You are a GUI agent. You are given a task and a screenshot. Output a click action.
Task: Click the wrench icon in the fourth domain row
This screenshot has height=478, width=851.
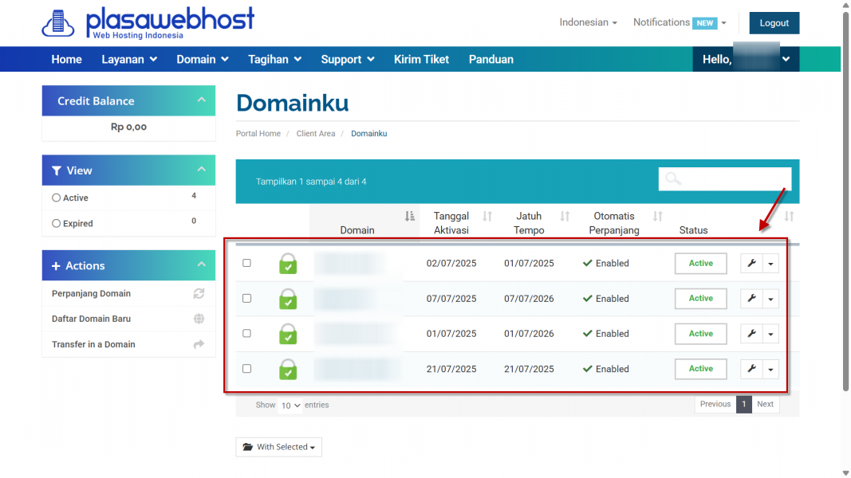[751, 369]
